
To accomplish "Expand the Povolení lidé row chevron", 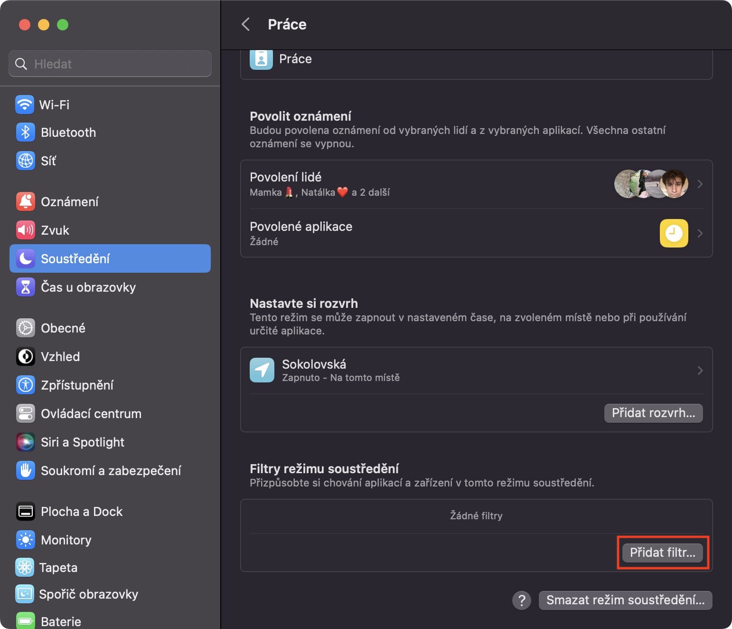I will click(x=700, y=184).
